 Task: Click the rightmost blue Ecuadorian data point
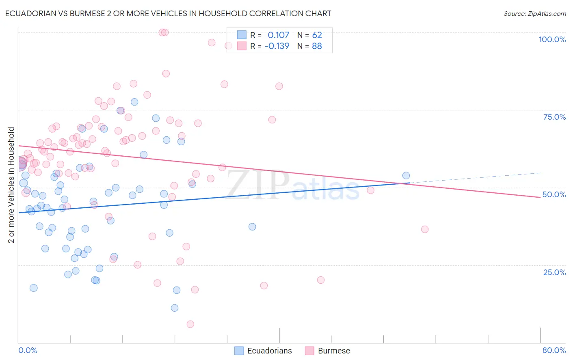tap(406, 175)
